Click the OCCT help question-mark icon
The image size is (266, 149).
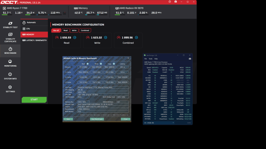[170, 2]
